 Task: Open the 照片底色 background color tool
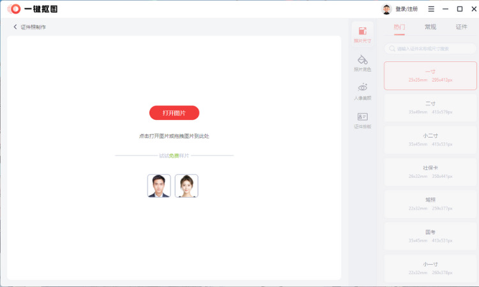point(362,63)
